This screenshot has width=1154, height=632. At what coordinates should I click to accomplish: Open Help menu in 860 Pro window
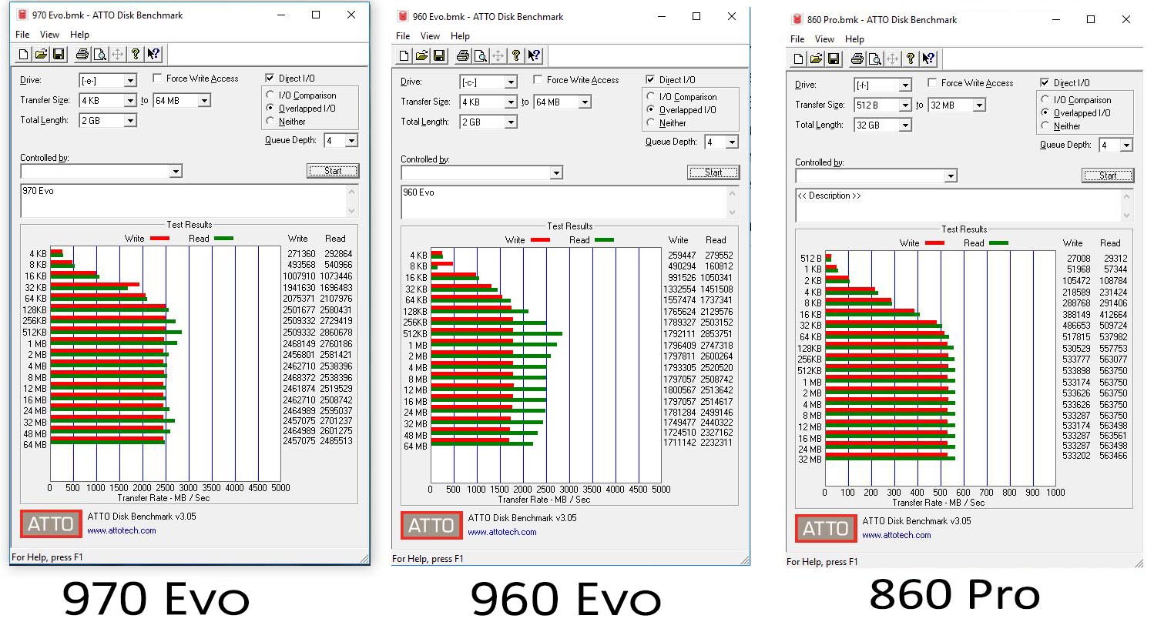(854, 39)
